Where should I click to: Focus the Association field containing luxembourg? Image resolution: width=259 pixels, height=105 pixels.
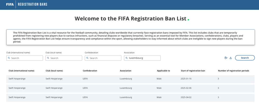pyautogui.click(x=142, y=58)
